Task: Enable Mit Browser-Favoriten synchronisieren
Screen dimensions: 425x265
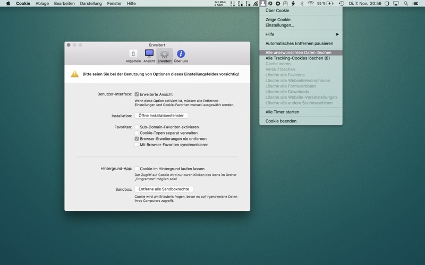Action: pyautogui.click(x=137, y=145)
